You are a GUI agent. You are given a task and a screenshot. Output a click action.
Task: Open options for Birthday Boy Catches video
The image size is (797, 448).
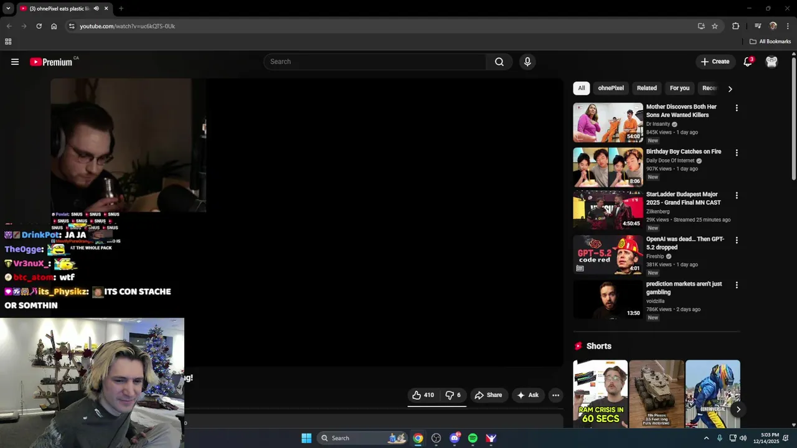[737, 152]
